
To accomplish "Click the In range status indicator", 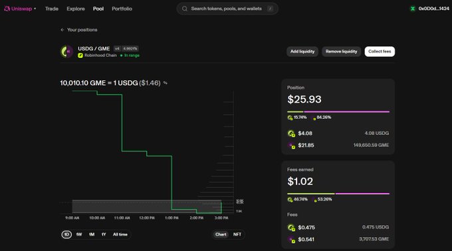I will click(130, 55).
